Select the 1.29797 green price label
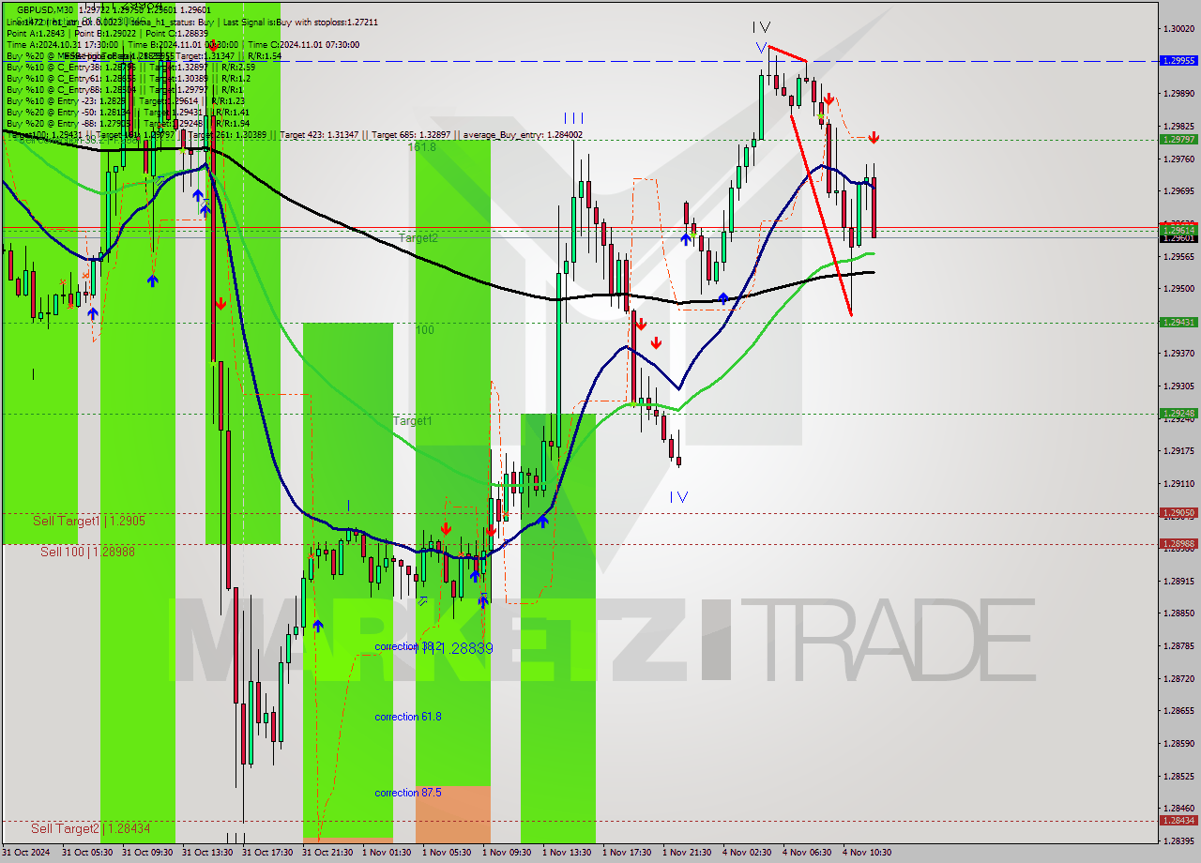The image size is (1201, 863). pyautogui.click(x=1179, y=139)
